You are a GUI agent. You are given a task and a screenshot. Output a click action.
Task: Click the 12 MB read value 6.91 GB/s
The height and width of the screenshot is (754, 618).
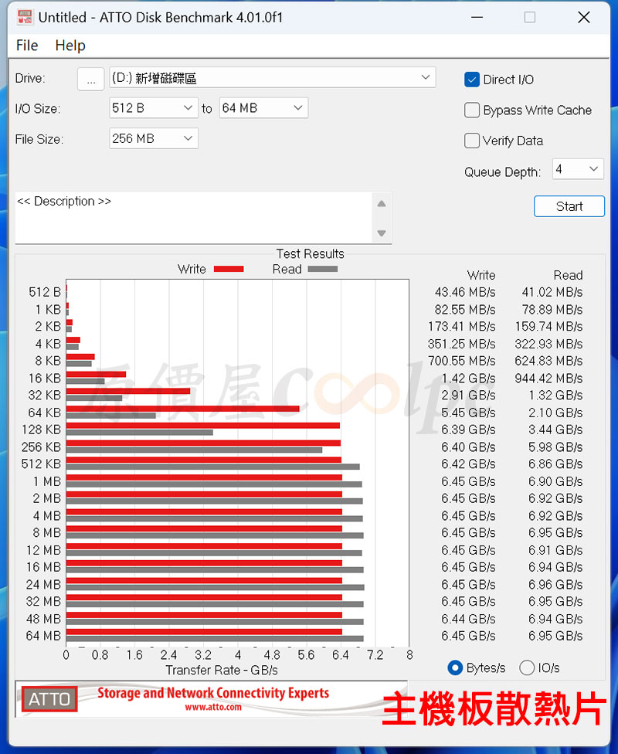[555, 550]
